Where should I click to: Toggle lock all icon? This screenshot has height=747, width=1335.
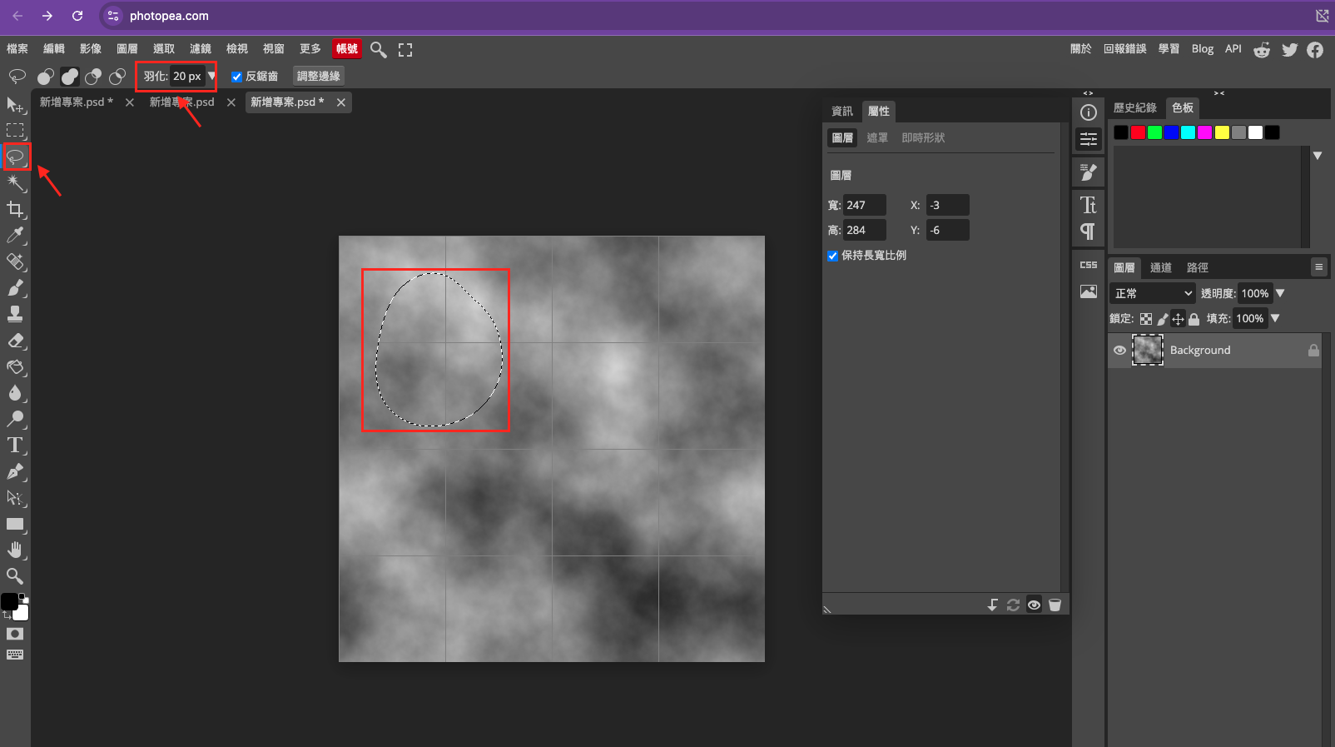coord(1194,319)
